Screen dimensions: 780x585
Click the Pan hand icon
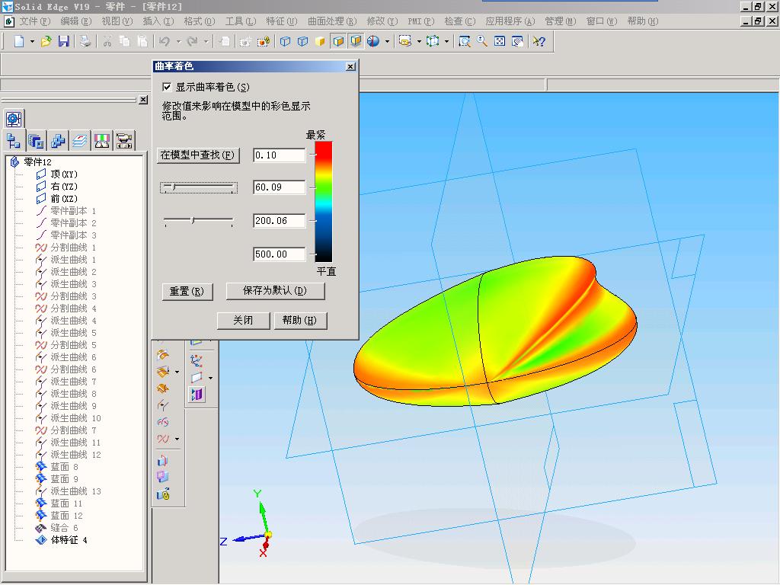(517, 41)
